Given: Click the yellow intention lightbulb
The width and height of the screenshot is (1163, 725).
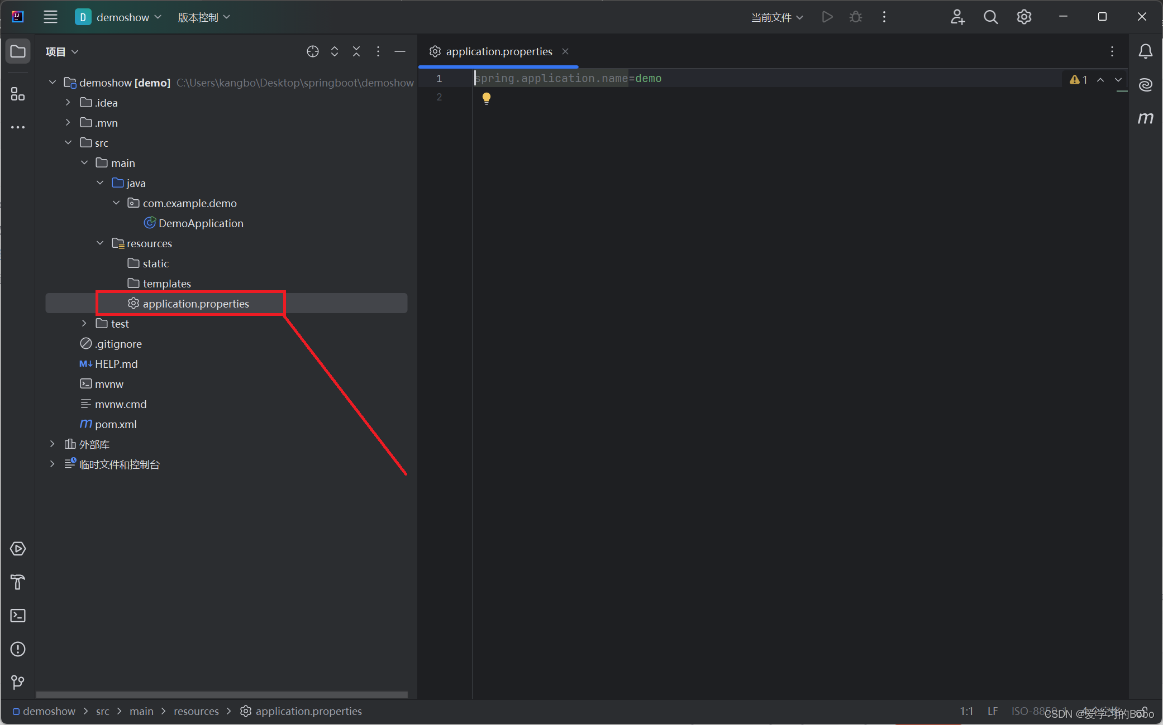Looking at the screenshot, I should pyautogui.click(x=487, y=98).
